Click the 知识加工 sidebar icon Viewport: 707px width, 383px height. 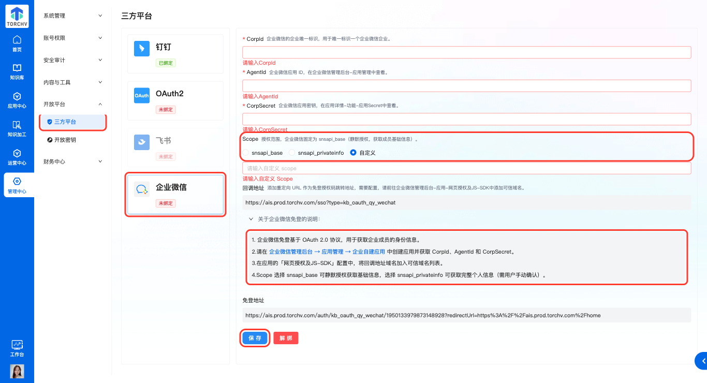coord(16,128)
